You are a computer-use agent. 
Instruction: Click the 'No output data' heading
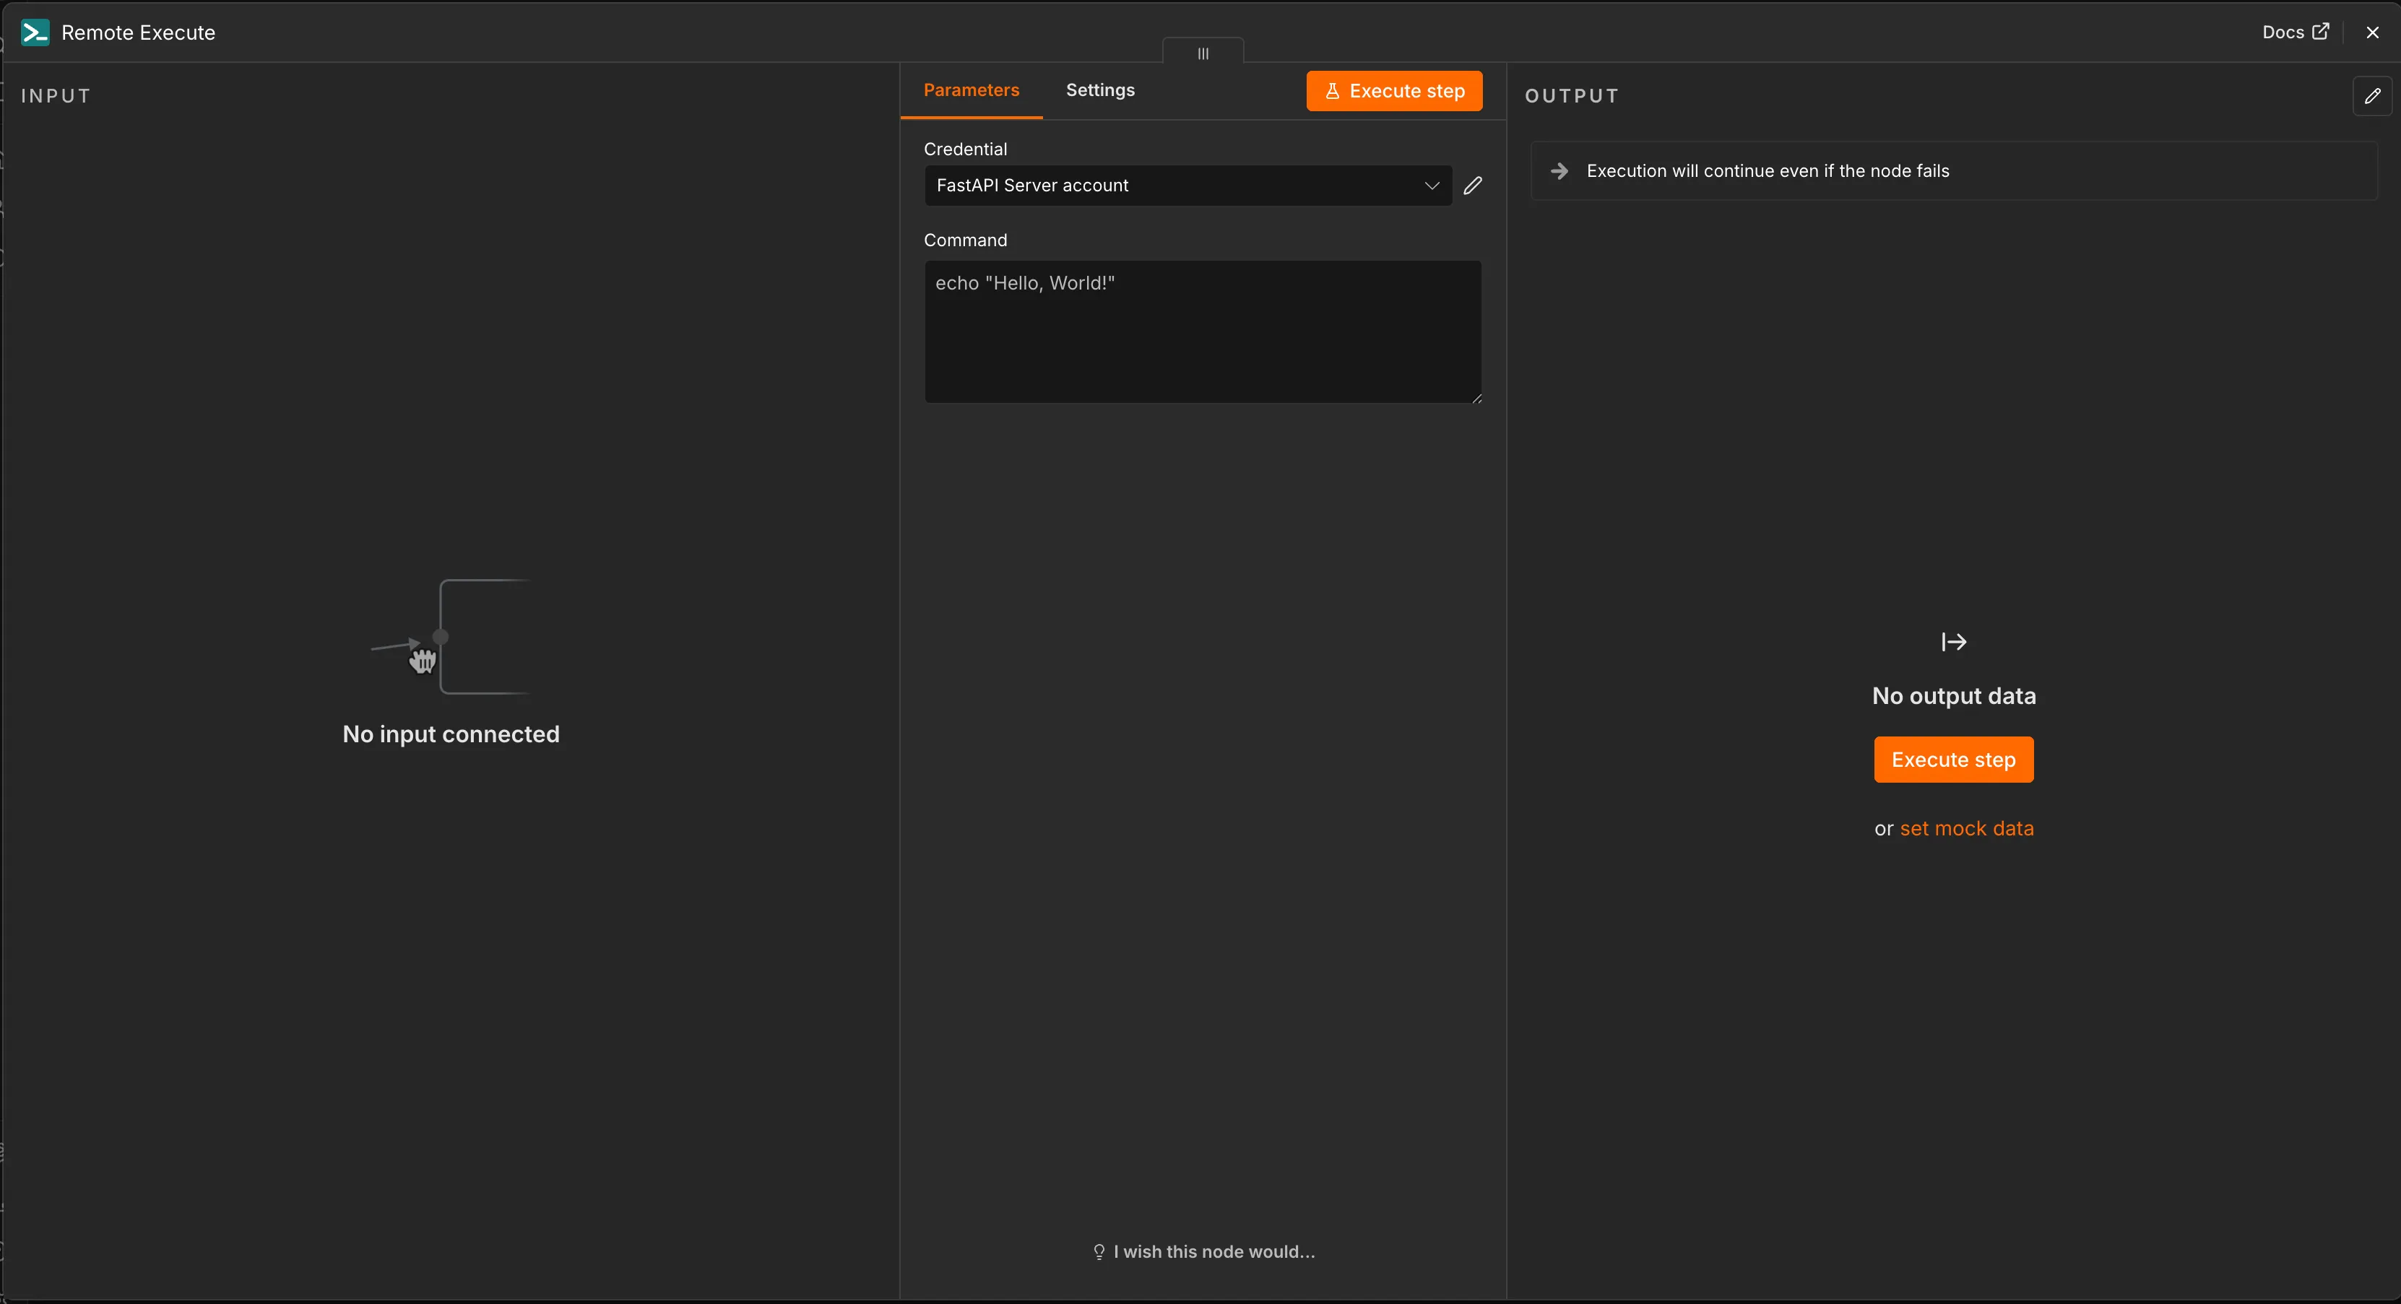point(1954,696)
